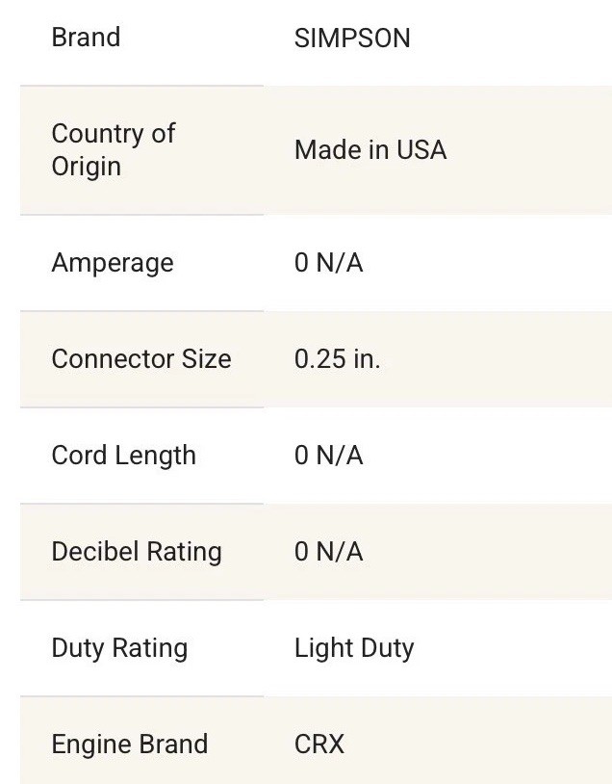
Task: Click the Decibel Rating table row
Action: pyautogui.click(x=316, y=552)
